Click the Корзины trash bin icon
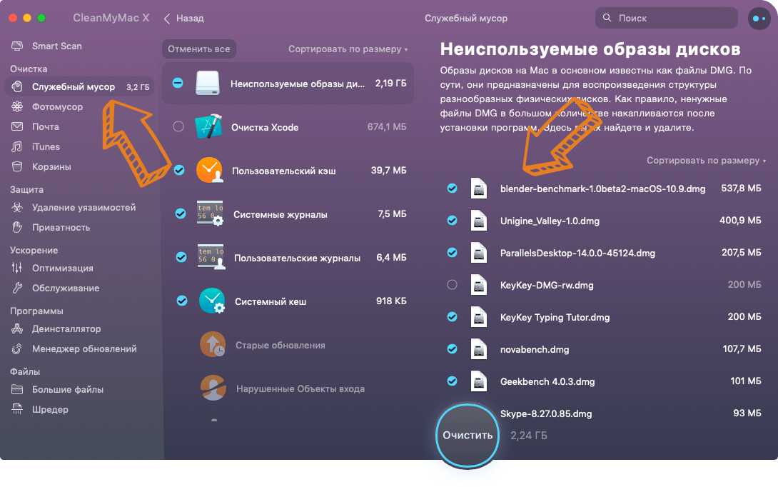 17,167
